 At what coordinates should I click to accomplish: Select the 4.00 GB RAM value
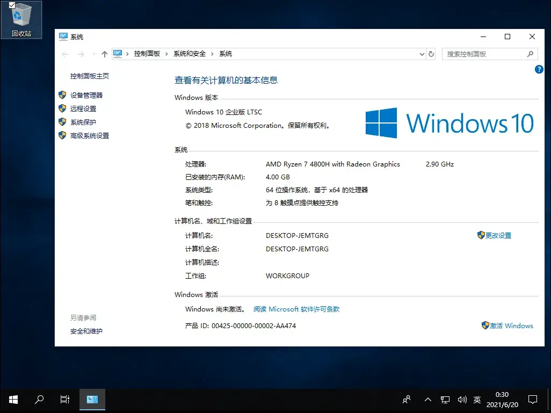pos(278,177)
